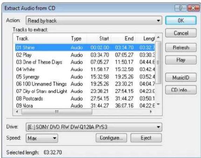Click the Configure button
The width and height of the screenshot is (201, 158).
point(111,138)
